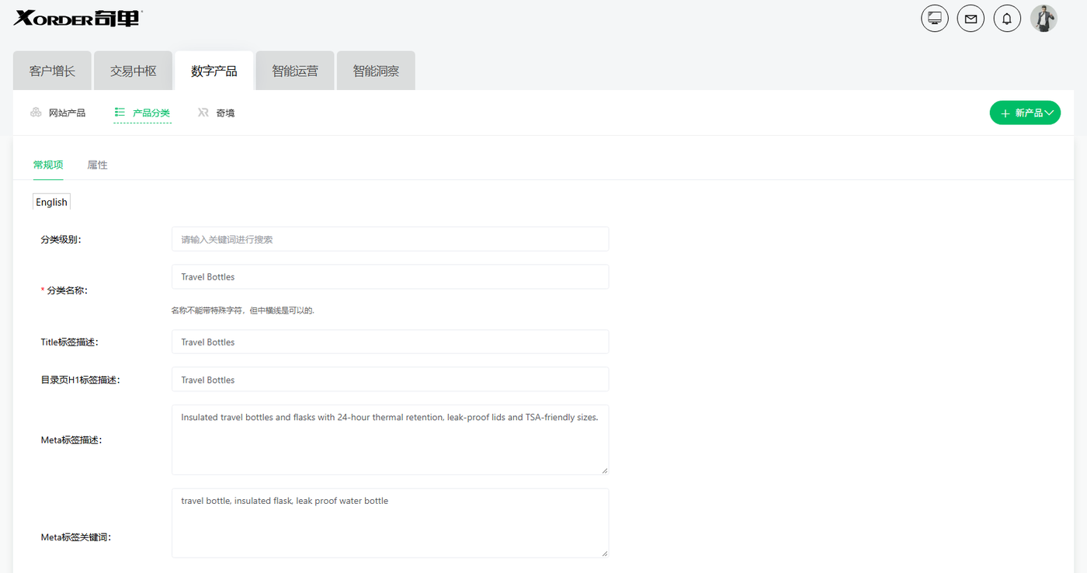
Task: Click the 名称不能带特殊字符 hint text
Action: click(x=242, y=311)
